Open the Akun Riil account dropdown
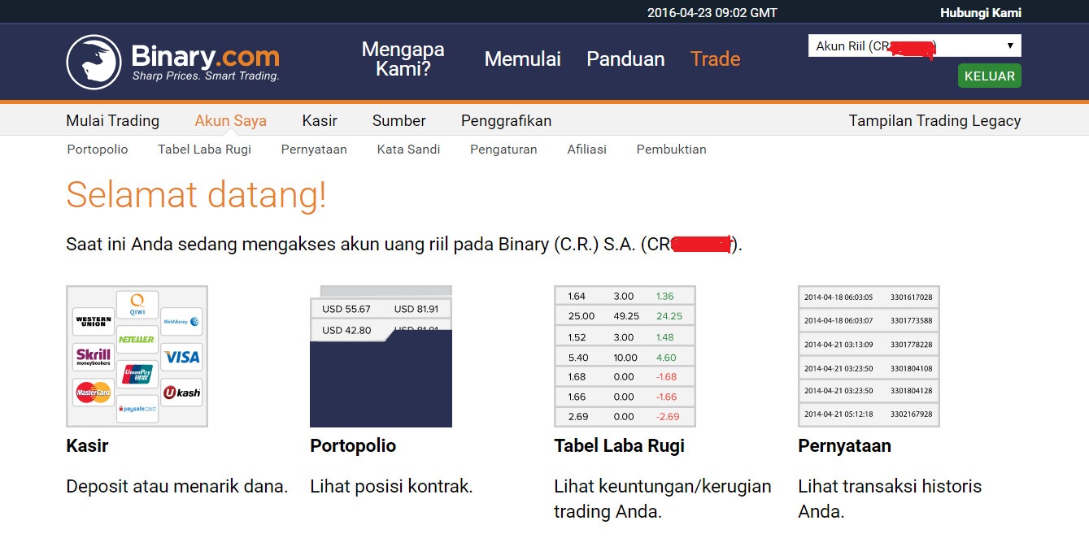Image resolution: width=1089 pixels, height=551 pixels. click(915, 46)
